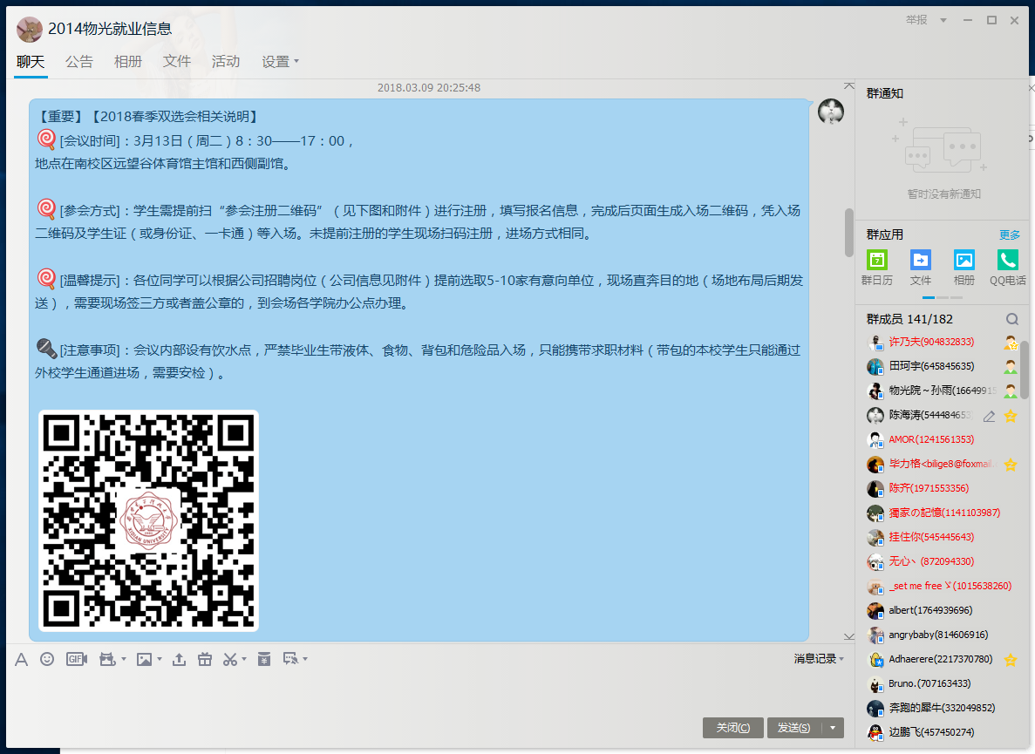Image resolution: width=1035 pixels, height=754 pixels.
Task: Click the GIF animation icon
Action: (x=76, y=659)
